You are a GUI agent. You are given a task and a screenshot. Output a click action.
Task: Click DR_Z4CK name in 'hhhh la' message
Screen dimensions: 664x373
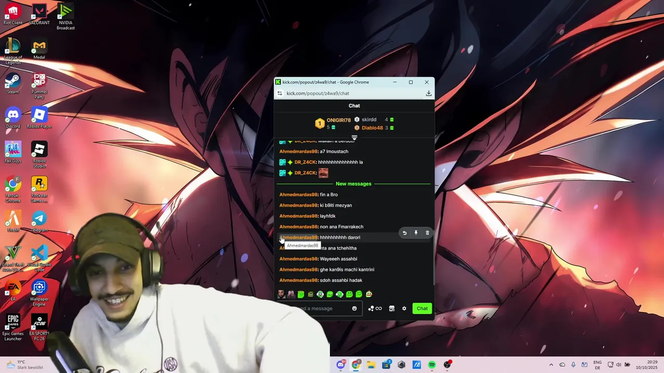pyautogui.click(x=306, y=162)
